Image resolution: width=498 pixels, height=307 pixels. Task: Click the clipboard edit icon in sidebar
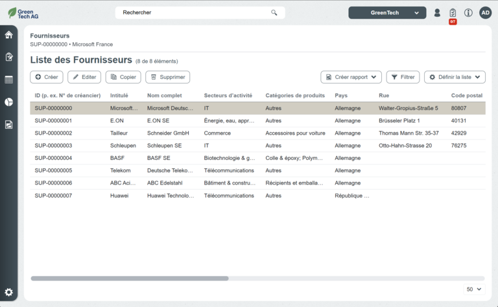coord(8,57)
